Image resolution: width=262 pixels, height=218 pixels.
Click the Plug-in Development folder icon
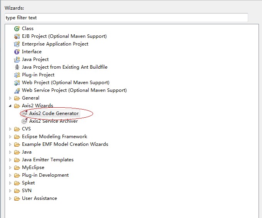tap(17, 175)
